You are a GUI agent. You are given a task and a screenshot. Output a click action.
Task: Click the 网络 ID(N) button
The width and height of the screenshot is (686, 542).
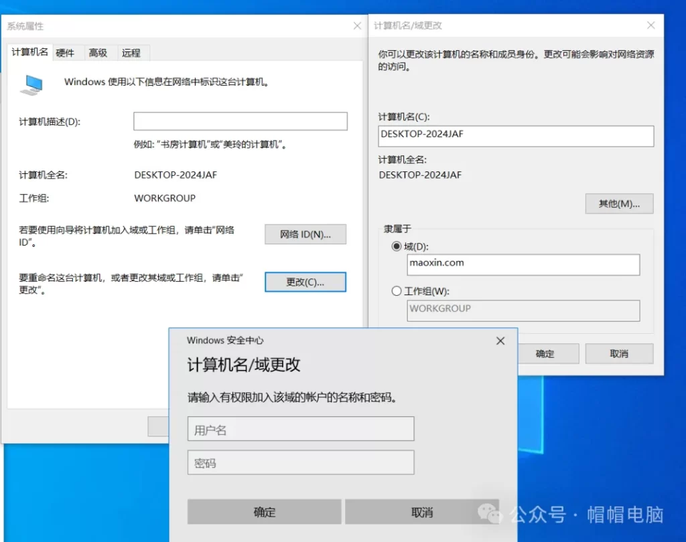pos(305,234)
